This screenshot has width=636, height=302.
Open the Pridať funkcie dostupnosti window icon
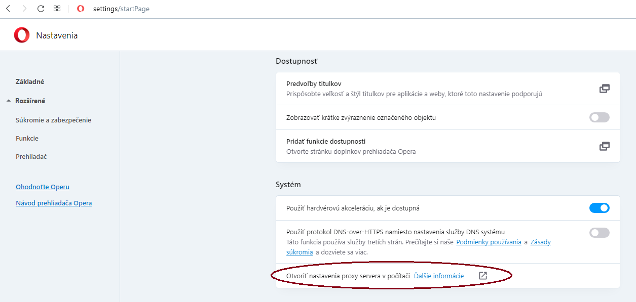coord(604,146)
